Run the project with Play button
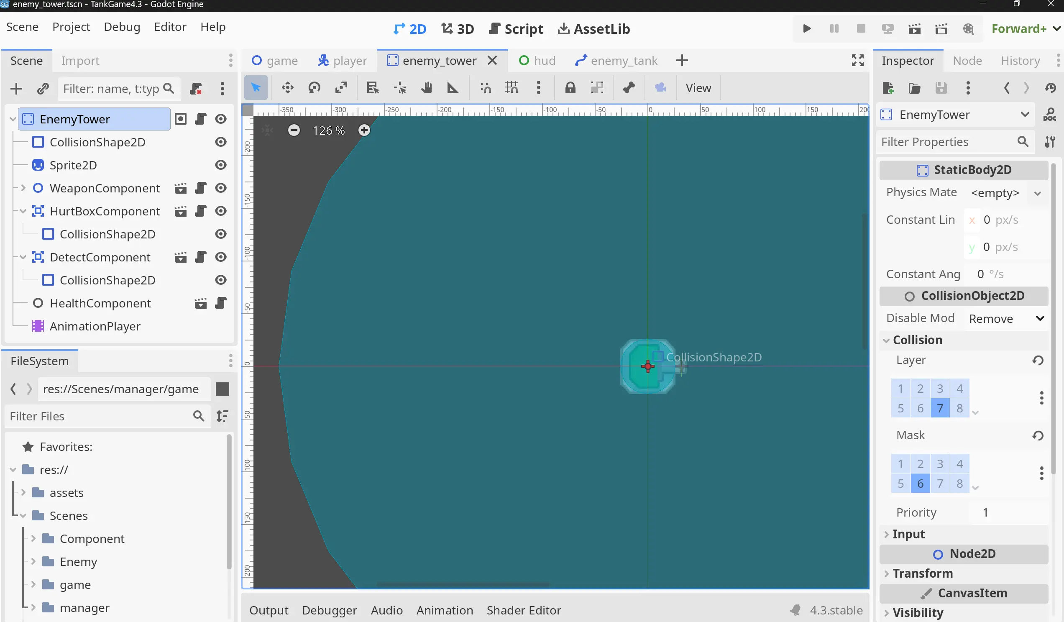 (807, 29)
